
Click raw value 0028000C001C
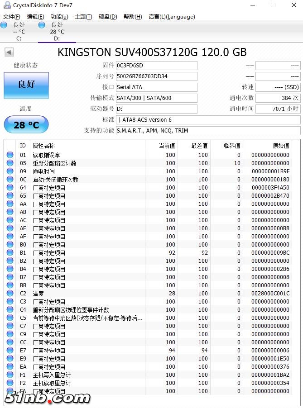[x=270, y=293]
